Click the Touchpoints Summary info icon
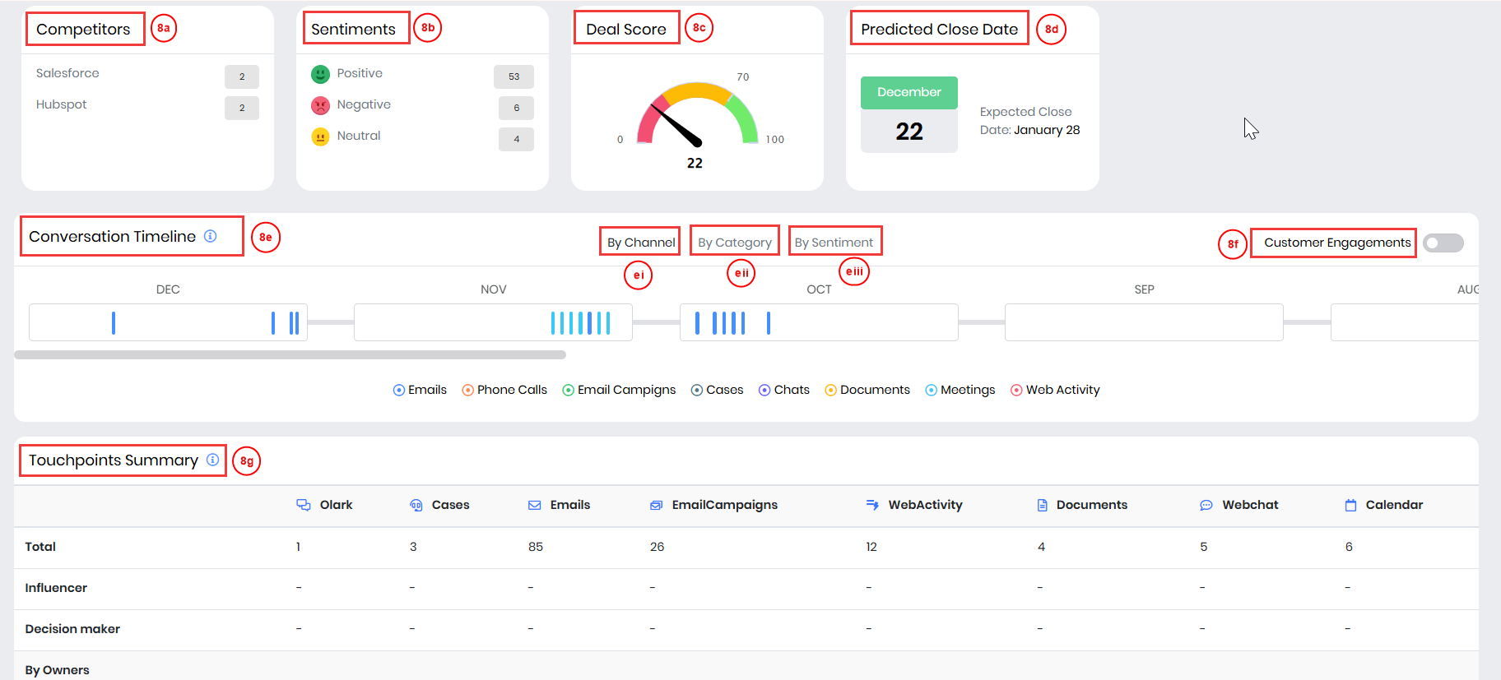The image size is (1501, 680). [212, 460]
